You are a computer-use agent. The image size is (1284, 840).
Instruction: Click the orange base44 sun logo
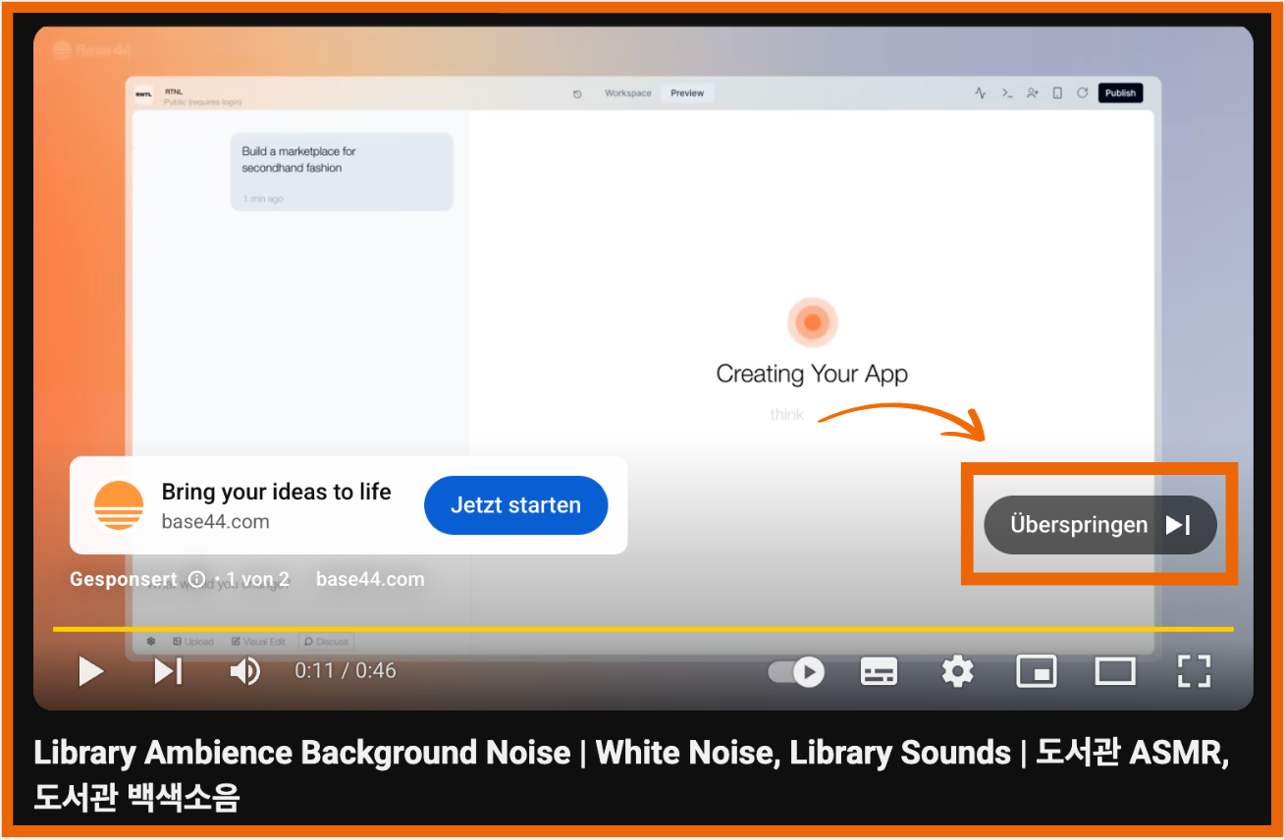click(x=119, y=505)
